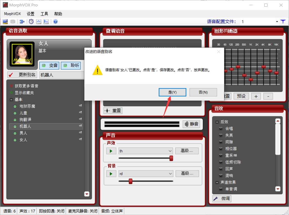Close the 改进的语音别名 dialog with the X
289x215 pixels.
pos(218,52)
